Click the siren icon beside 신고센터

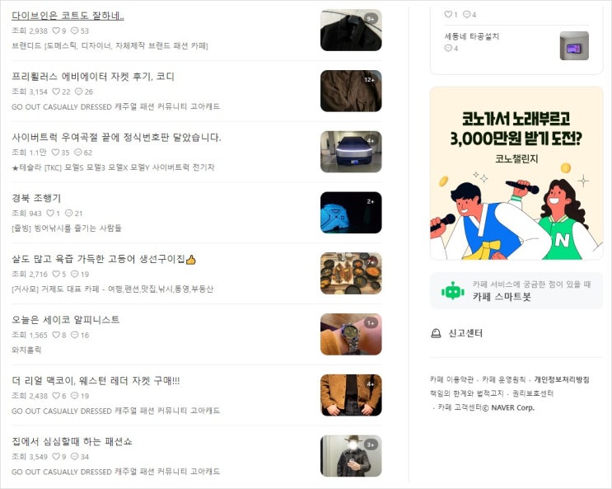point(436,333)
